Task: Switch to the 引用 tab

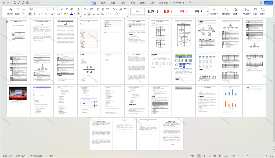Action: point(123,3)
